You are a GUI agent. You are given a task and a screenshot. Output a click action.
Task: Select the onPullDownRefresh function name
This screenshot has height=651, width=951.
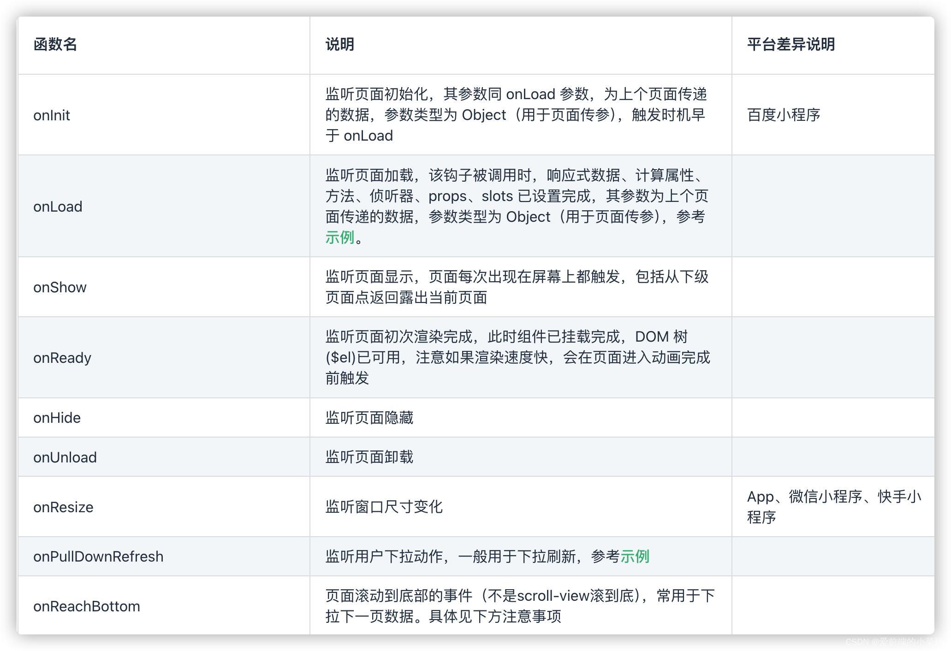[x=98, y=556]
